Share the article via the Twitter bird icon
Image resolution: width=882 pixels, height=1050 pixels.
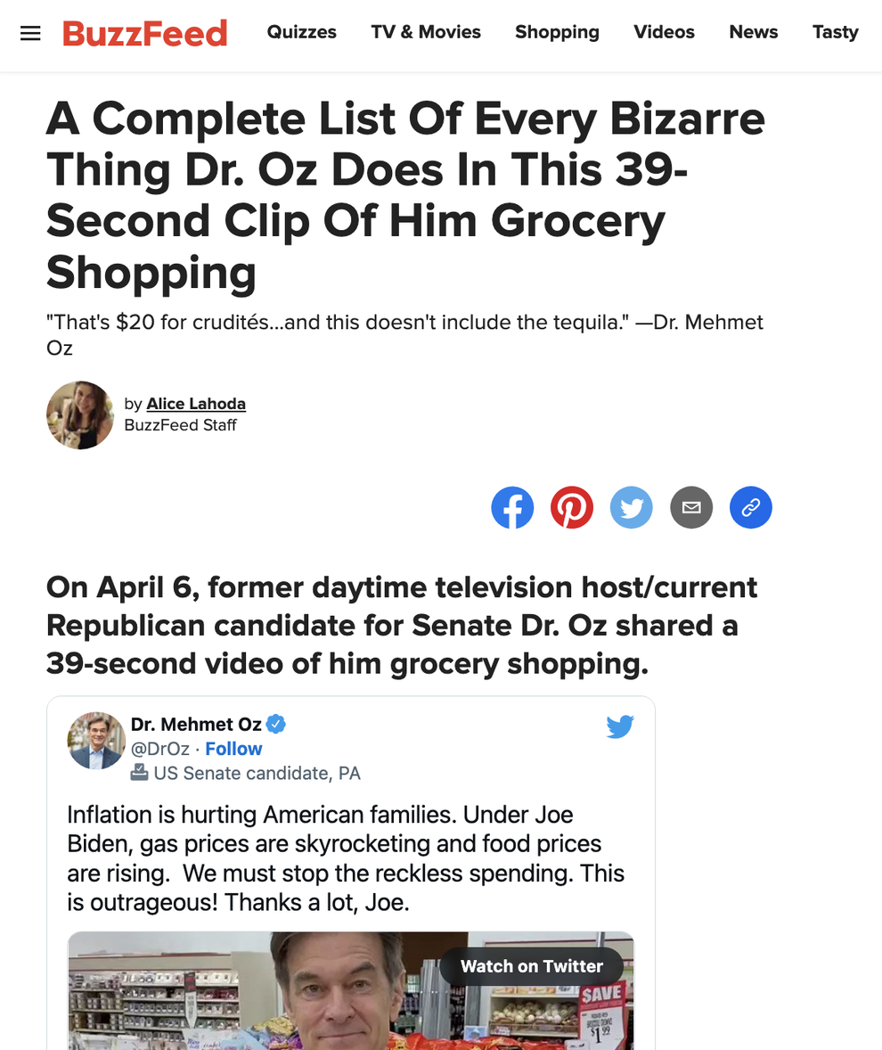click(x=632, y=507)
